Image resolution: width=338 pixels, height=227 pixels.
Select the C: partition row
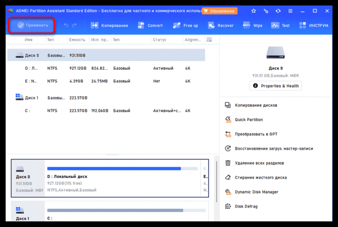click(106, 111)
